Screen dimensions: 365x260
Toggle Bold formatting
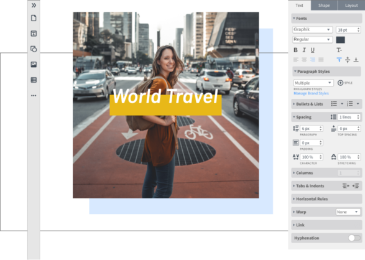(295, 50)
